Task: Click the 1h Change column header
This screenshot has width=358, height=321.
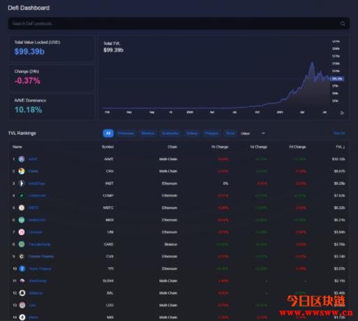Action: click(x=220, y=147)
